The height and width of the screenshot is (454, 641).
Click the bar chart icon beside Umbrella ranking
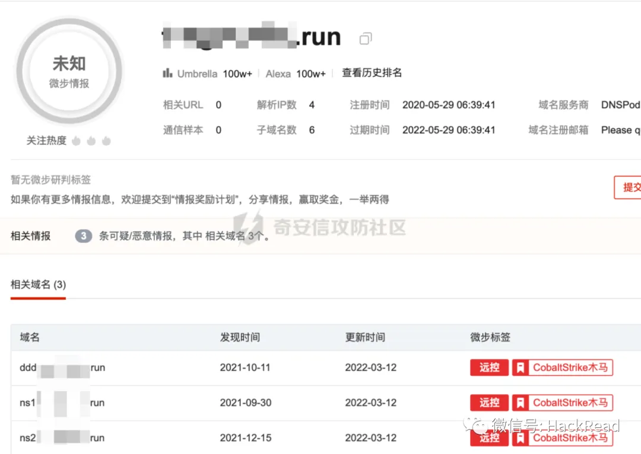(x=168, y=73)
